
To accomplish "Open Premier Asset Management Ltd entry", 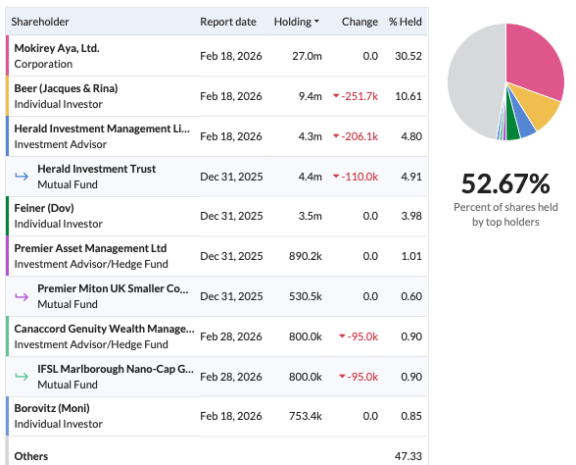I will pos(90,248).
